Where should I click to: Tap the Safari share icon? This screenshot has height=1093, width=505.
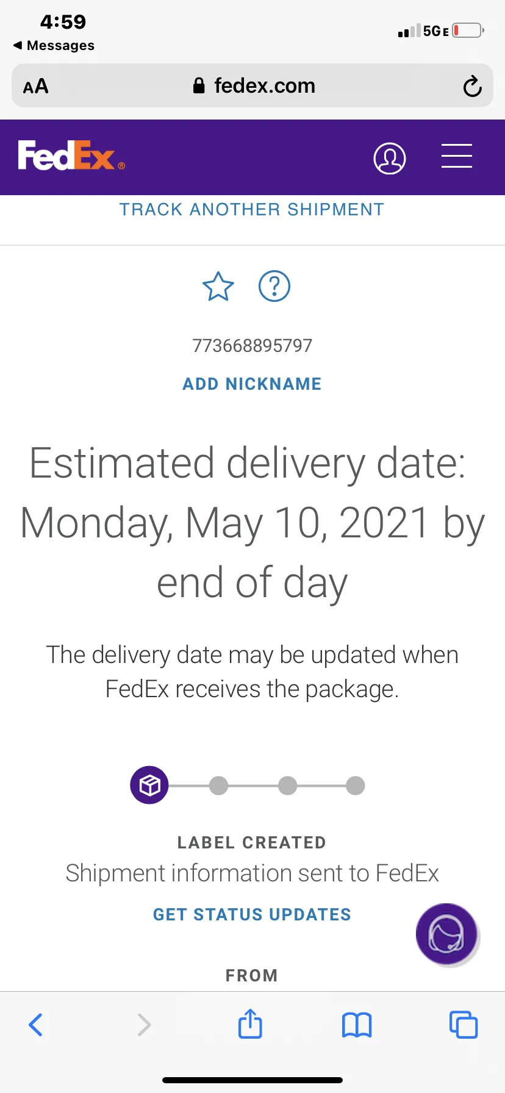[250, 1023]
